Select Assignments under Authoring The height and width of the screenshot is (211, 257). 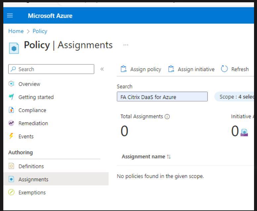[56, 179]
